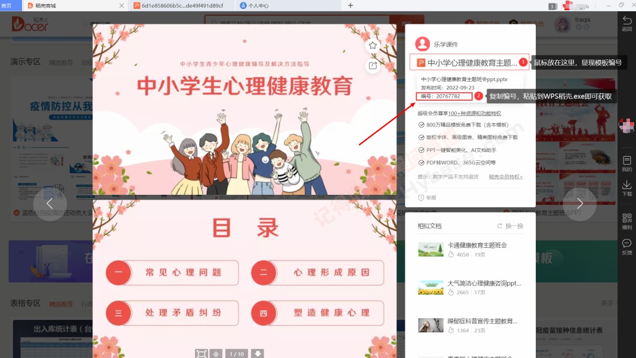Viewport: 636px width, 358px height.
Task: Click the 返回 back icon in sidebar
Action: (x=626, y=23)
